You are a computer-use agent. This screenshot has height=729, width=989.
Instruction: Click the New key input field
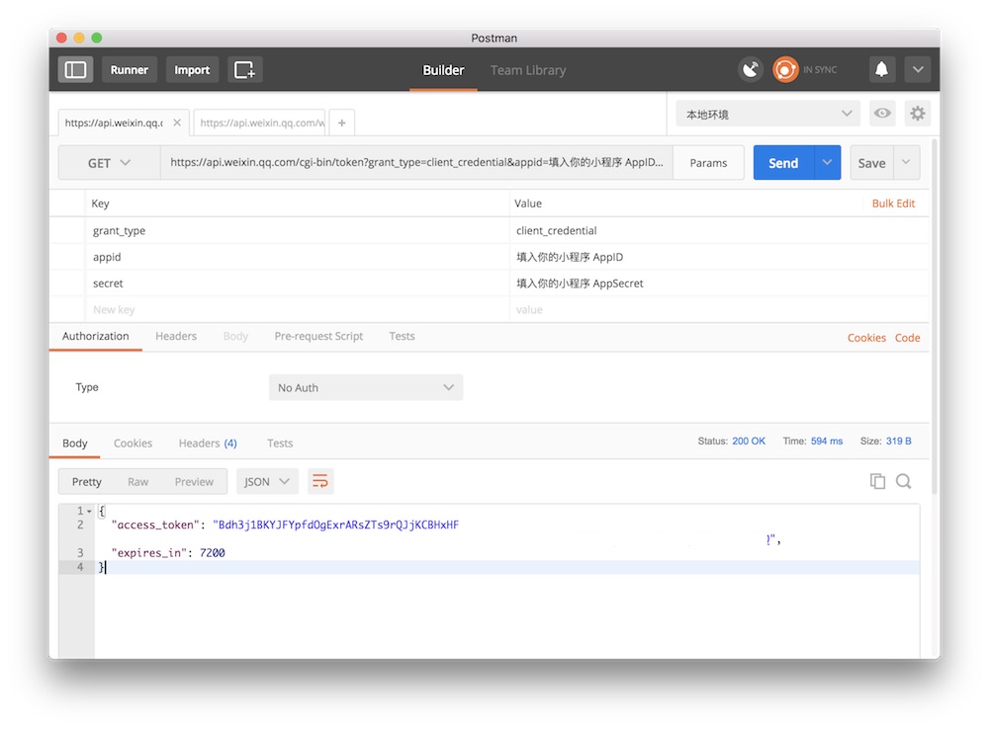298,310
